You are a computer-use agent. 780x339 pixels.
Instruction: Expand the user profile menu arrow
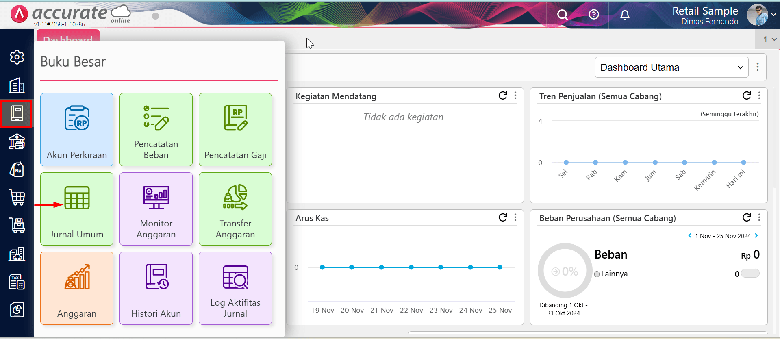point(773,14)
